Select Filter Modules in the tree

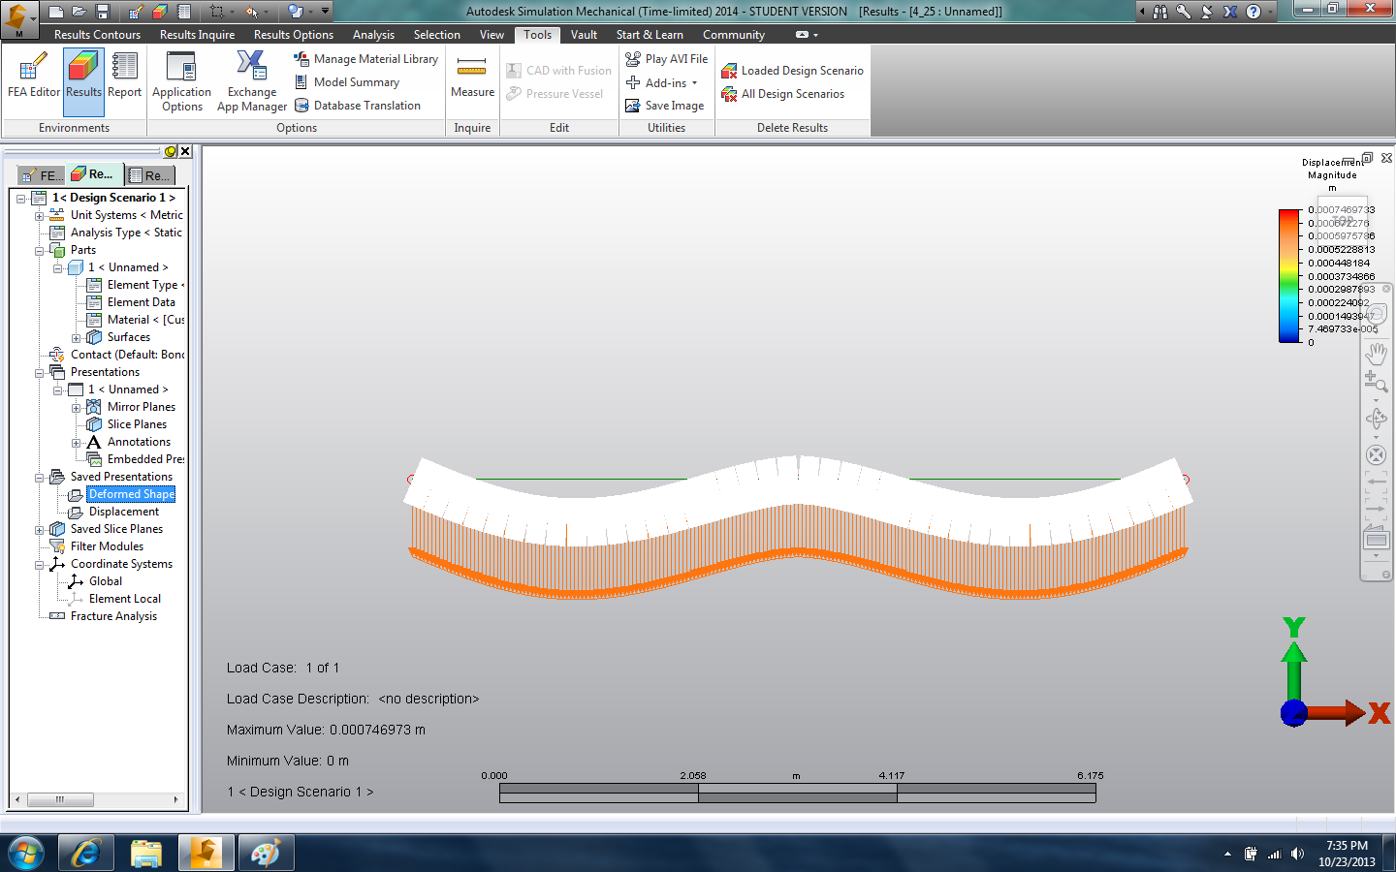[107, 546]
